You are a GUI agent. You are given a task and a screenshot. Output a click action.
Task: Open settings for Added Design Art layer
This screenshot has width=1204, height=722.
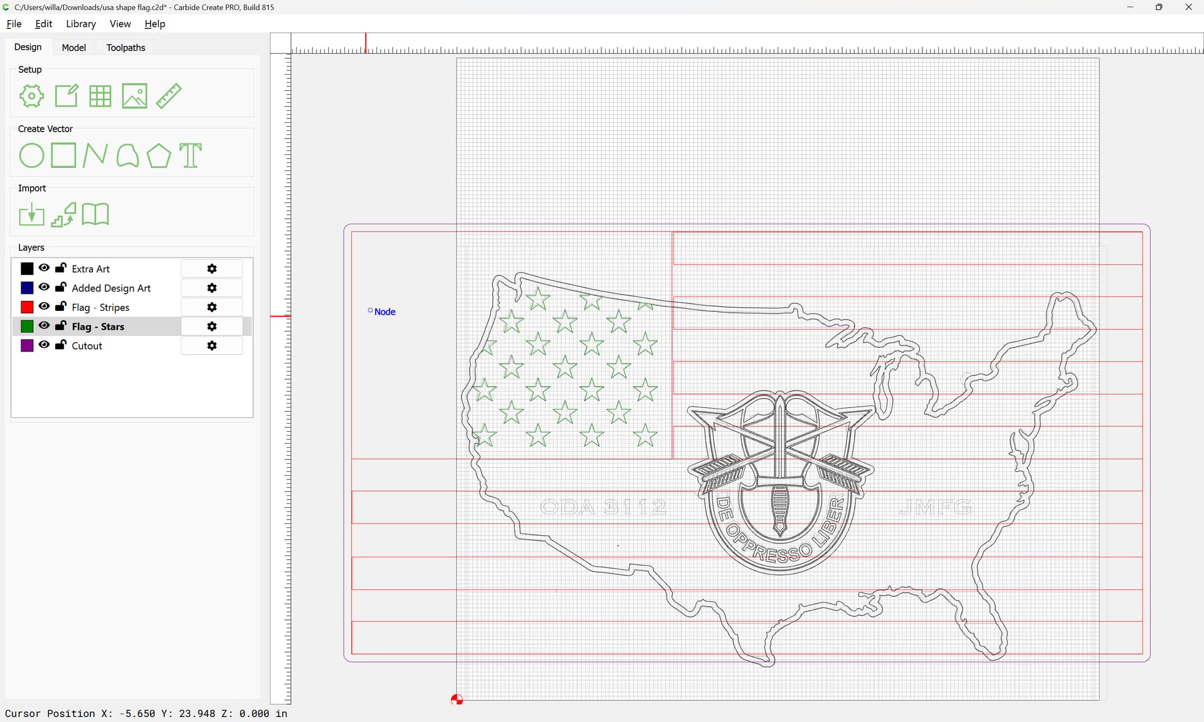click(x=212, y=288)
